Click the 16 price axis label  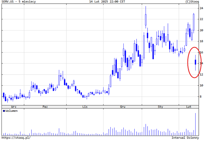coord(201,52)
